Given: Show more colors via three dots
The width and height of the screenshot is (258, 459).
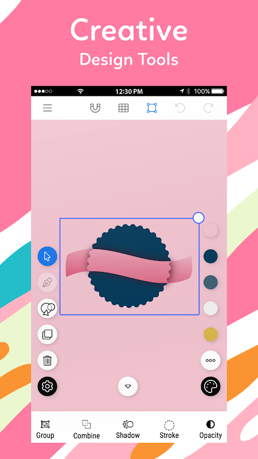Looking at the screenshot, I should 210,360.
